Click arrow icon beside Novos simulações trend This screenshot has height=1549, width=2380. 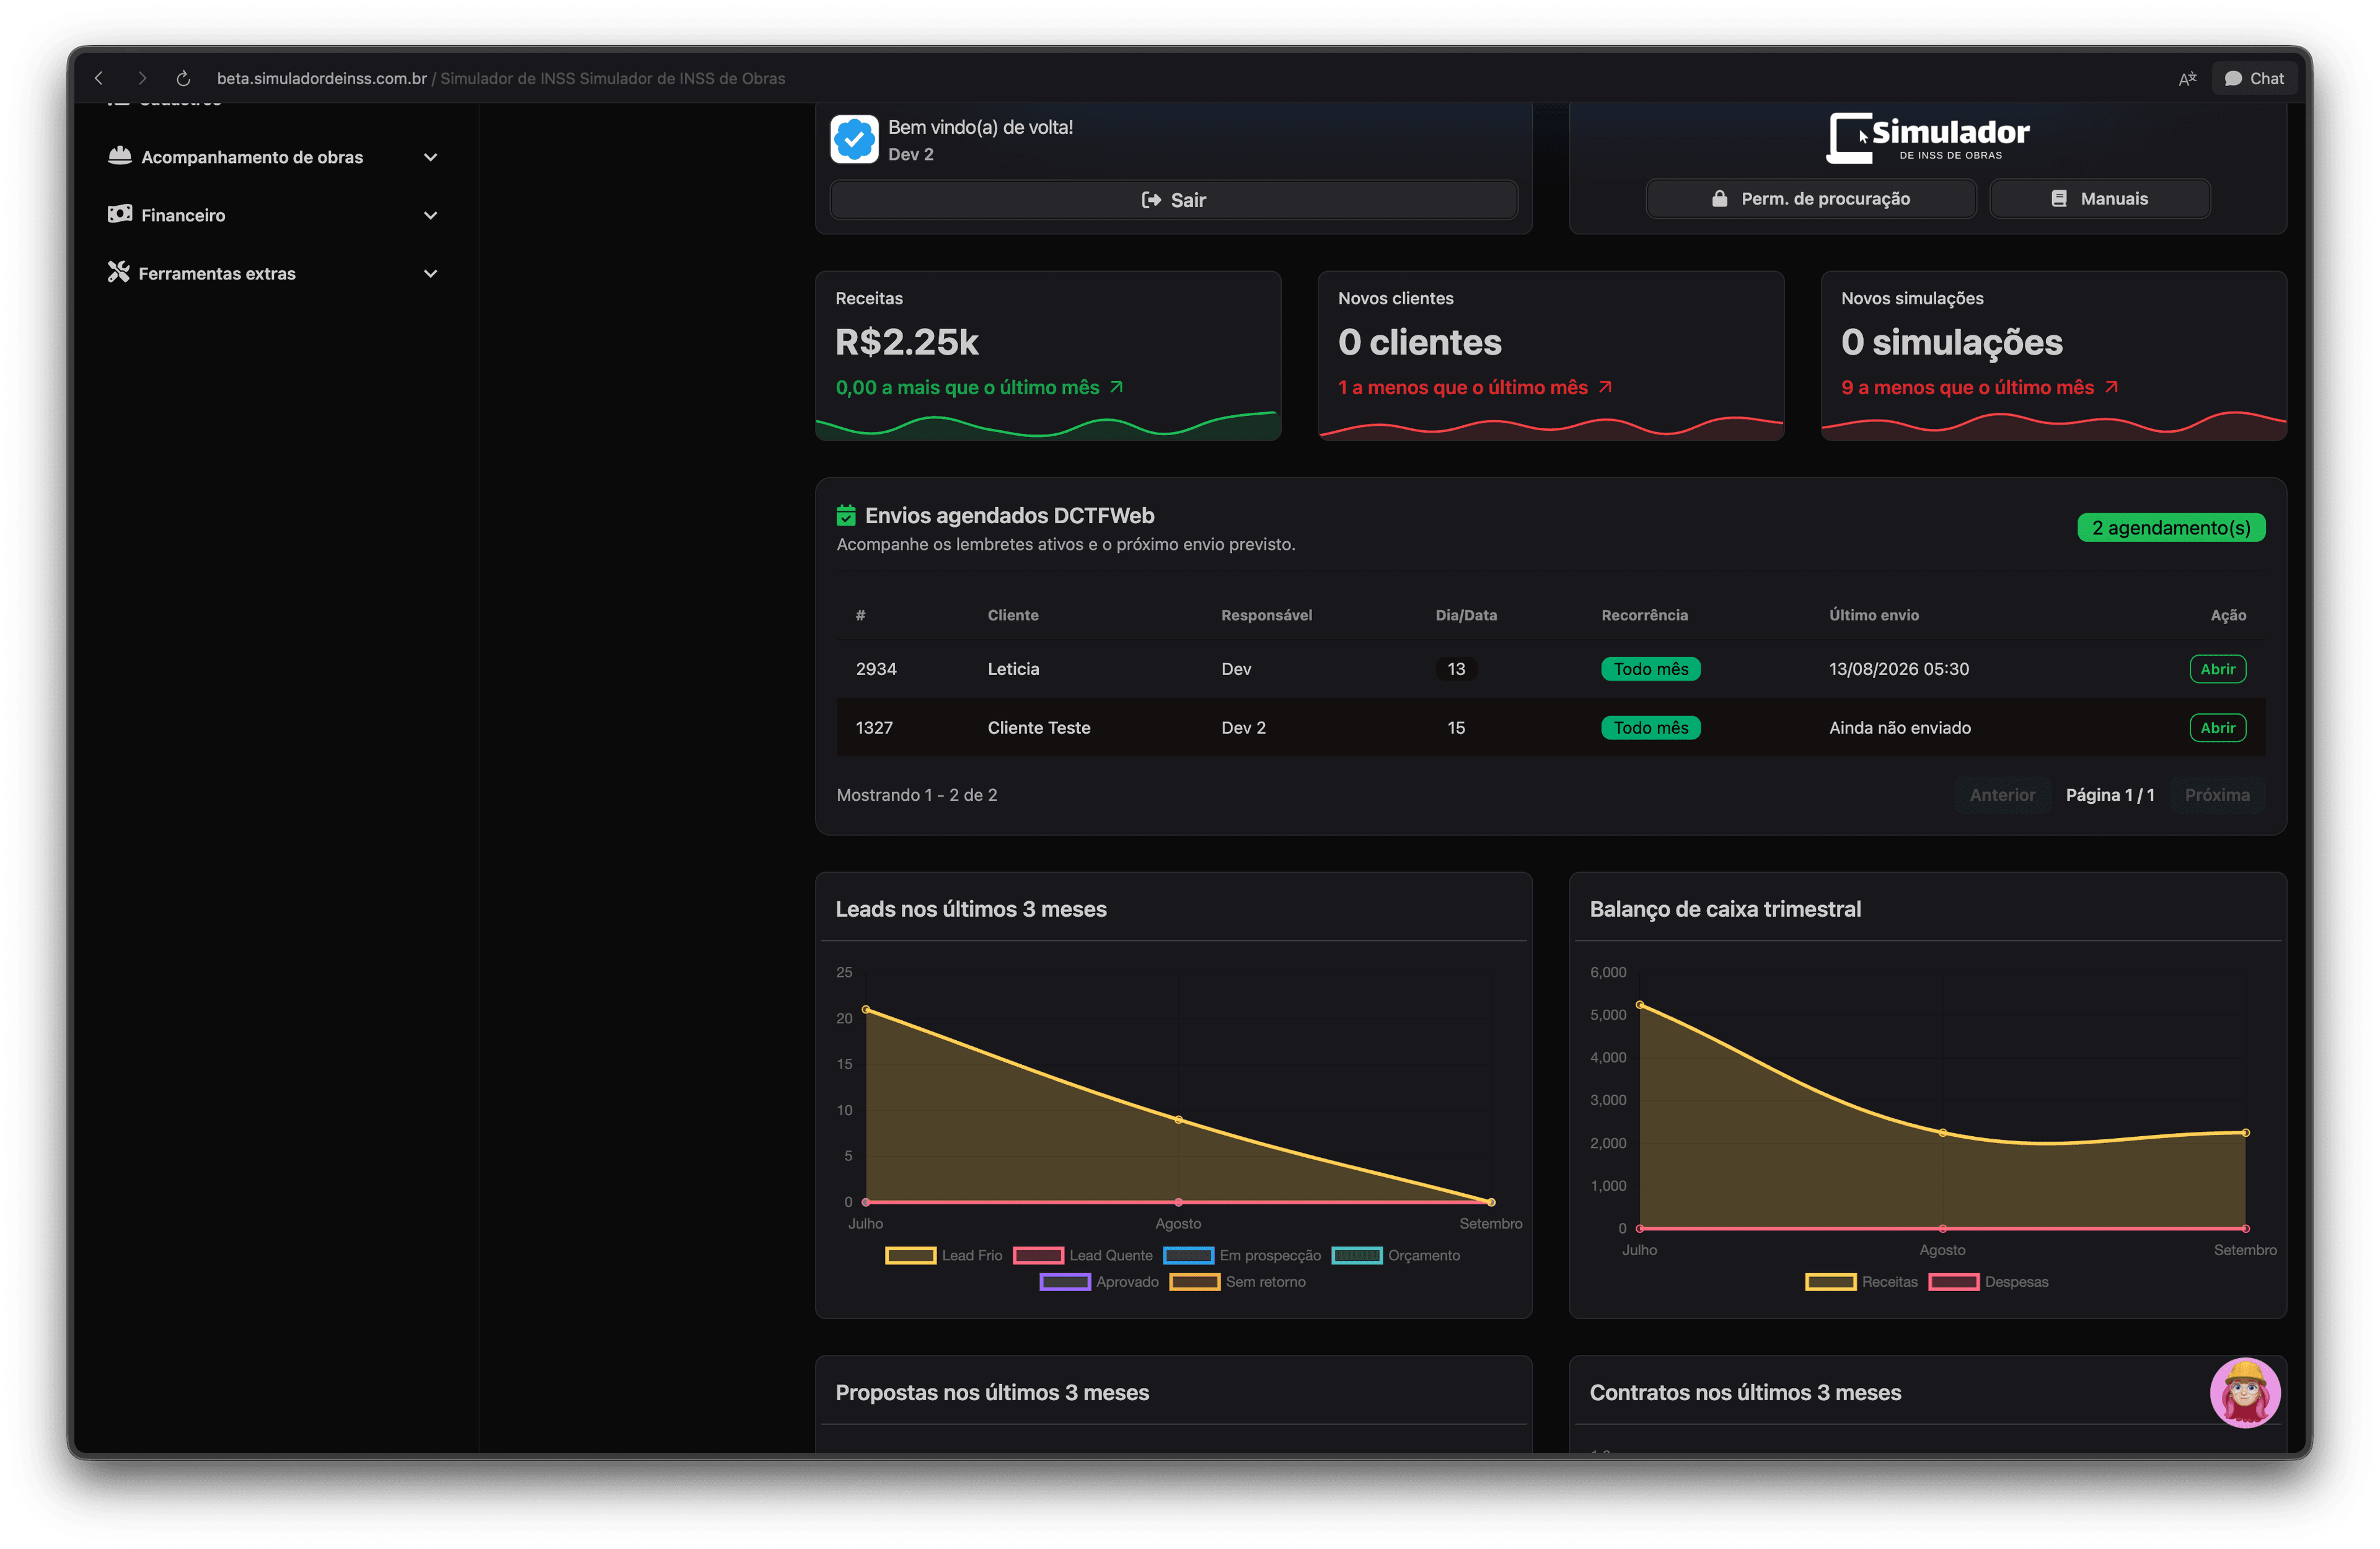[x=2111, y=387]
